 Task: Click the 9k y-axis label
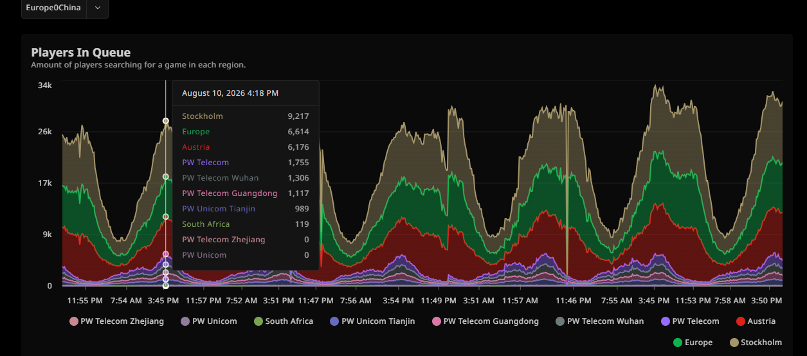[48, 235]
